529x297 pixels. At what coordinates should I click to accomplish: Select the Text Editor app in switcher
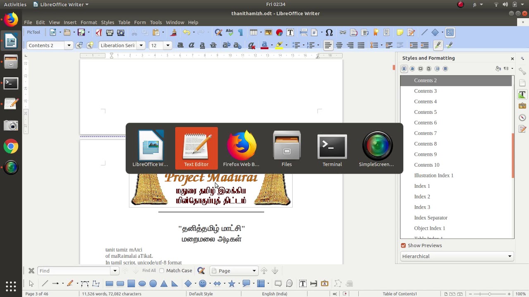[196, 148]
